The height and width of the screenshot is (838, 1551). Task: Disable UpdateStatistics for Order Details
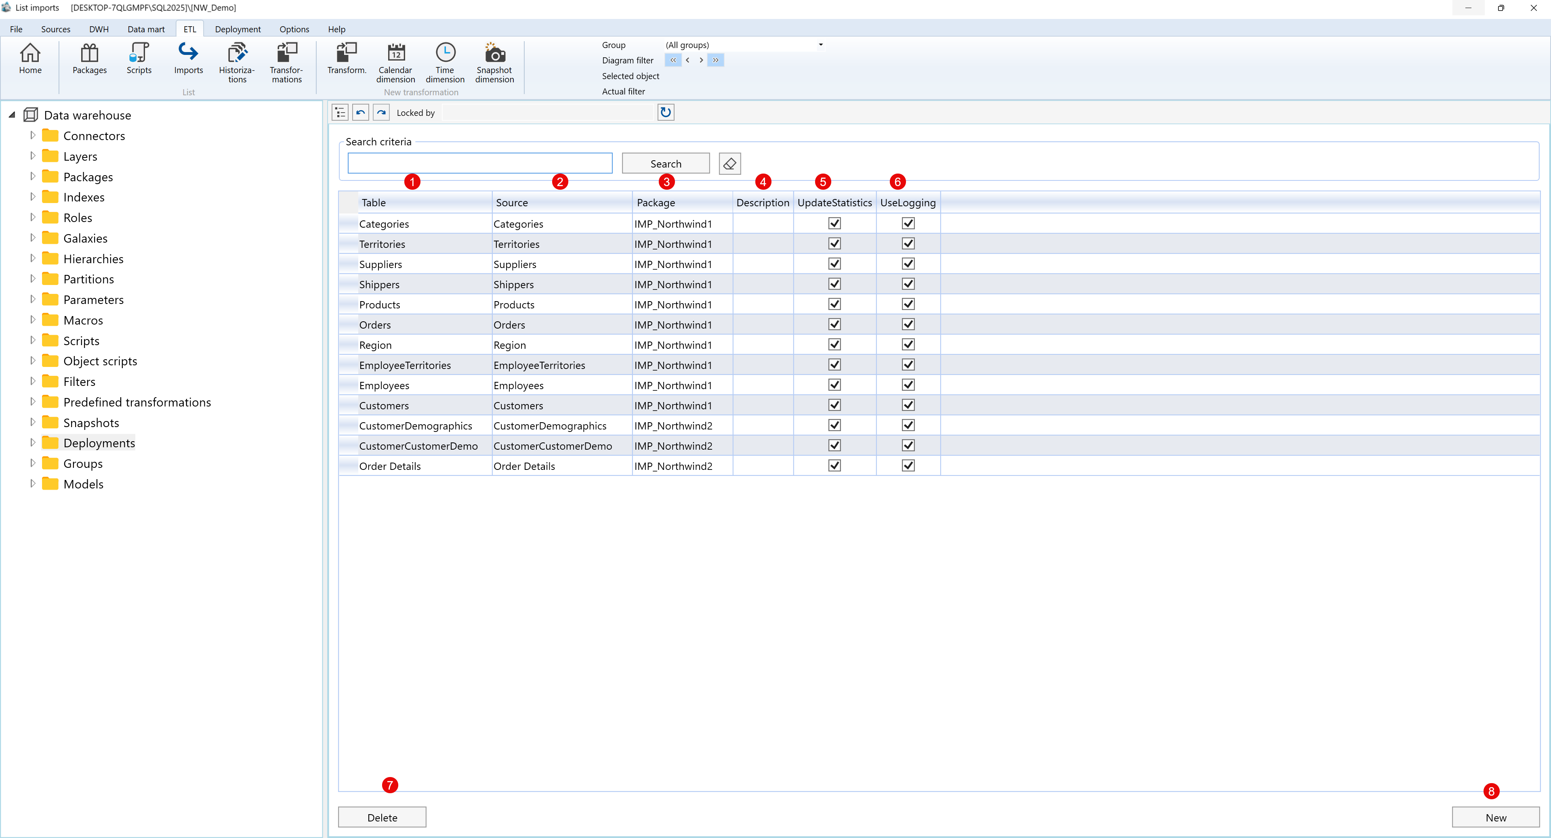coord(834,465)
